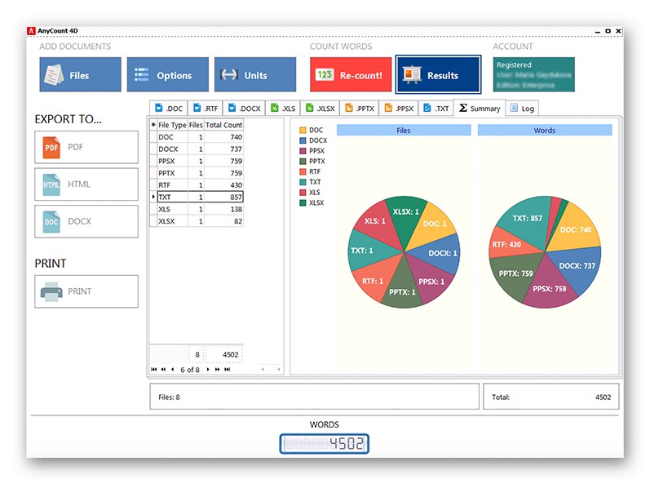Select the Results button
The width and height of the screenshot is (650, 484).
(x=438, y=74)
